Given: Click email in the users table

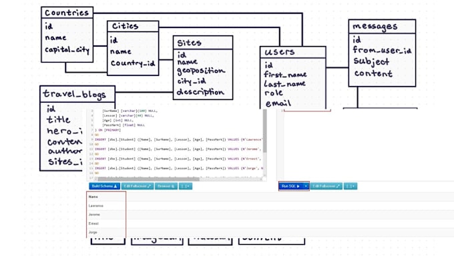Looking at the screenshot, I should pos(278,103).
